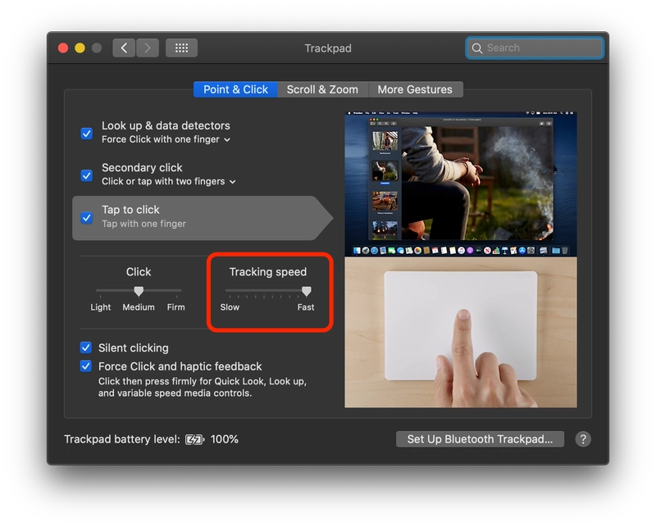This screenshot has width=656, height=527.
Task: Click the Slow label under Tracking speed
Action: coord(230,307)
